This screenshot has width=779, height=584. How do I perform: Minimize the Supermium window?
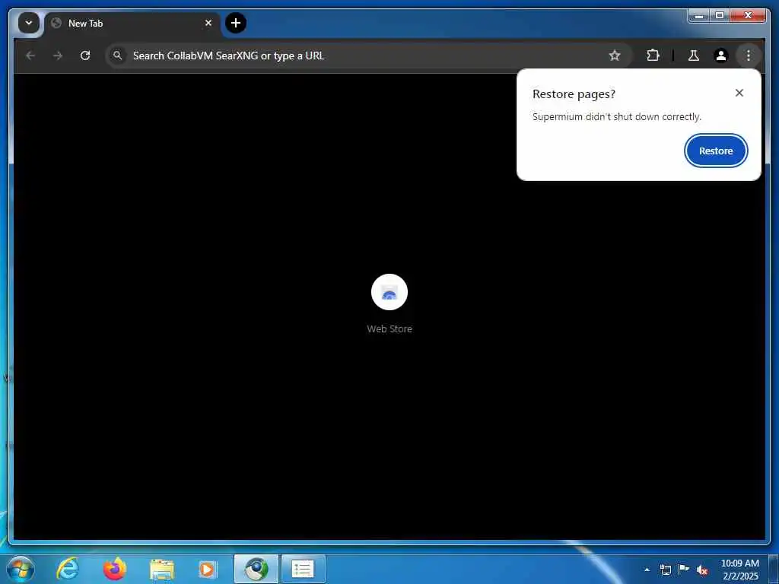coord(699,16)
